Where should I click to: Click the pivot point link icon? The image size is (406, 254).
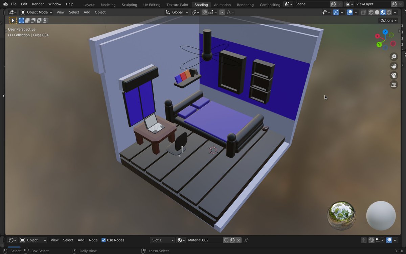[x=195, y=12]
